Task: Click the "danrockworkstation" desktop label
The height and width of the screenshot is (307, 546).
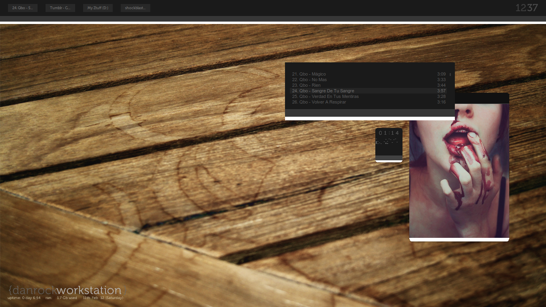Action: (67, 290)
